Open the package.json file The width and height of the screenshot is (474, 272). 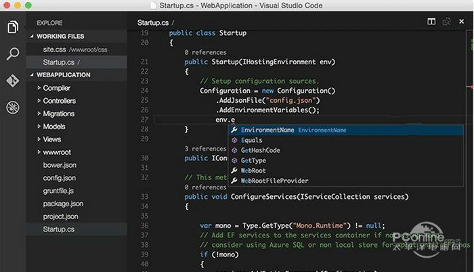[x=63, y=204]
